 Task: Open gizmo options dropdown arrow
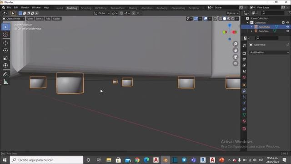200,19
